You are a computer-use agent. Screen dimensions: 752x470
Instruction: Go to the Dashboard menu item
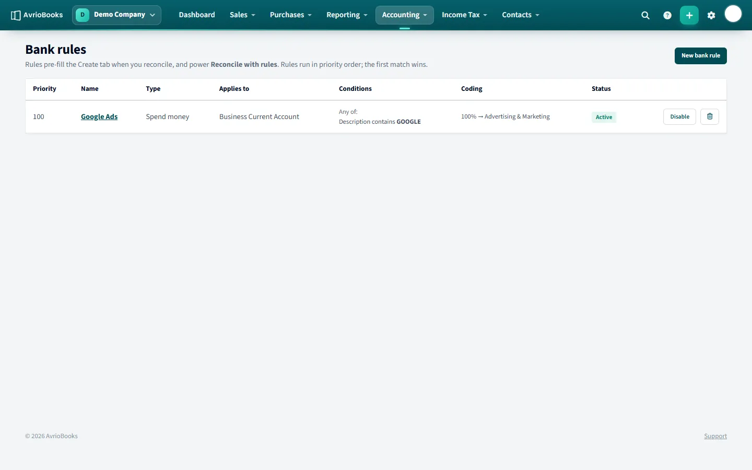click(x=197, y=15)
